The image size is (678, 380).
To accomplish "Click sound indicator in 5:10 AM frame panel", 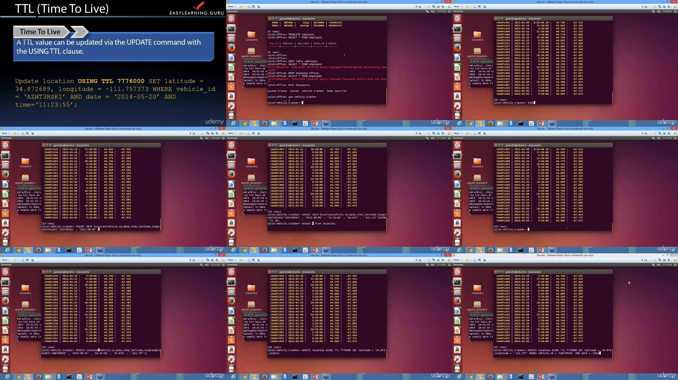I will coord(206,138).
